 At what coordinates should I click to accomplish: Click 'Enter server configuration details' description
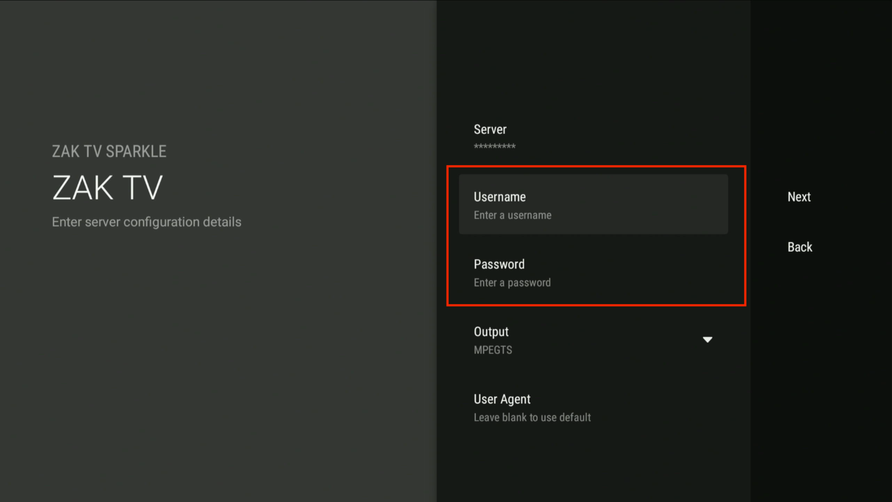coord(146,222)
